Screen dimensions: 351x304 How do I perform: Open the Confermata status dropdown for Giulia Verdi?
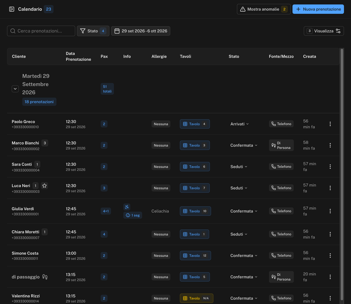(x=244, y=211)
